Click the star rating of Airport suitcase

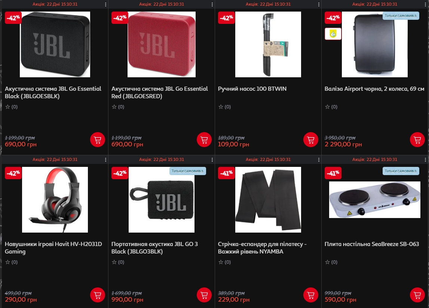(x=331, y=107)
